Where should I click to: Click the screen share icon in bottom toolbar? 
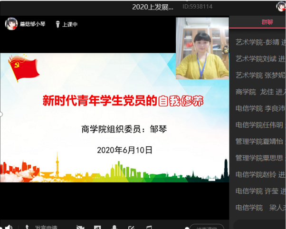(x=97, y=228)
